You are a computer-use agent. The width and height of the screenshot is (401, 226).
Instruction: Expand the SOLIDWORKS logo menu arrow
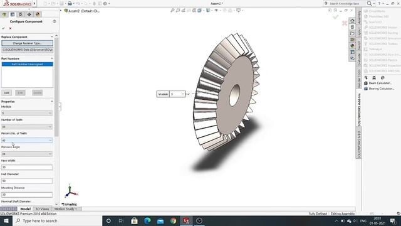pos(34,4)
